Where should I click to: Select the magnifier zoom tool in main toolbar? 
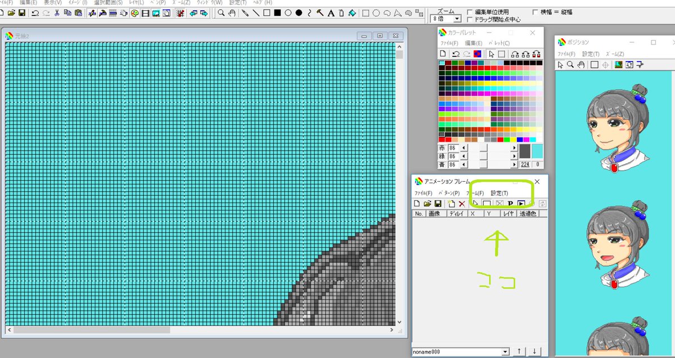coord(221,12)
